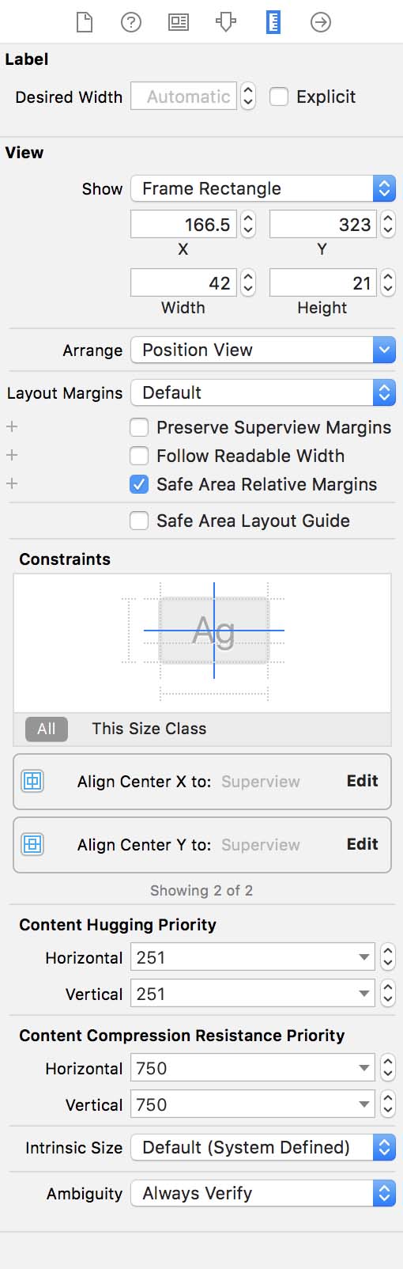
Task: Click the Align Center Y constraint icon
Action: (32, 845)
